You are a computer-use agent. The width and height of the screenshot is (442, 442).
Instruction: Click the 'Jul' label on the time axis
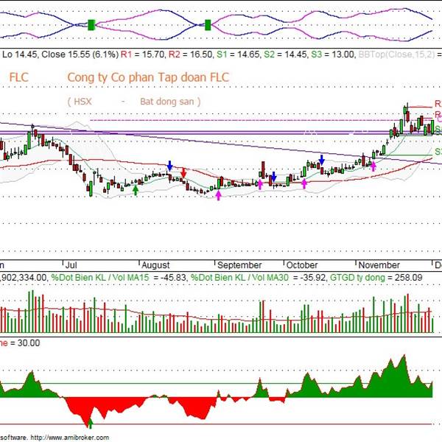pos(71,265)
